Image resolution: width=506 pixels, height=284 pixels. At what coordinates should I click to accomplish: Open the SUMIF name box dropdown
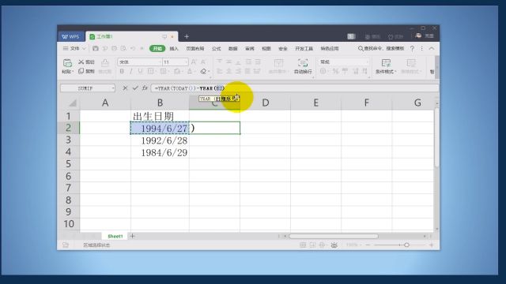113,88
